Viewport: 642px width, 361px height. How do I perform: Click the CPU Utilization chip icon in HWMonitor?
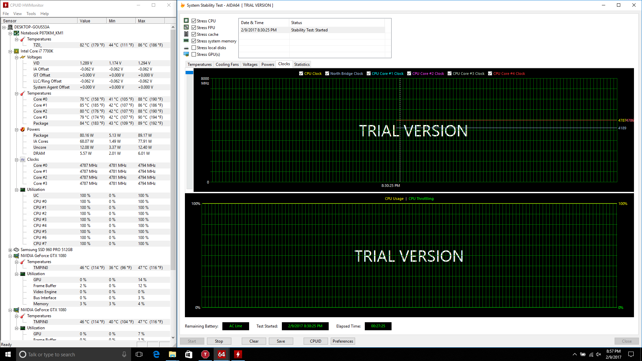click(x=23, y=190)
